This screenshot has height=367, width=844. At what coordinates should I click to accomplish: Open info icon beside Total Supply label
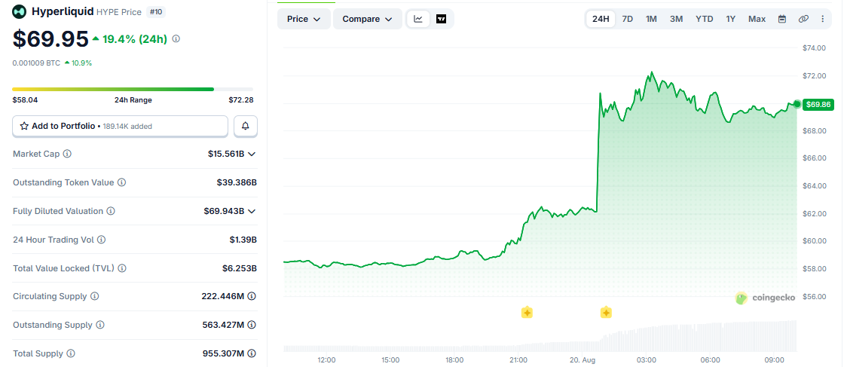point(71,353)
